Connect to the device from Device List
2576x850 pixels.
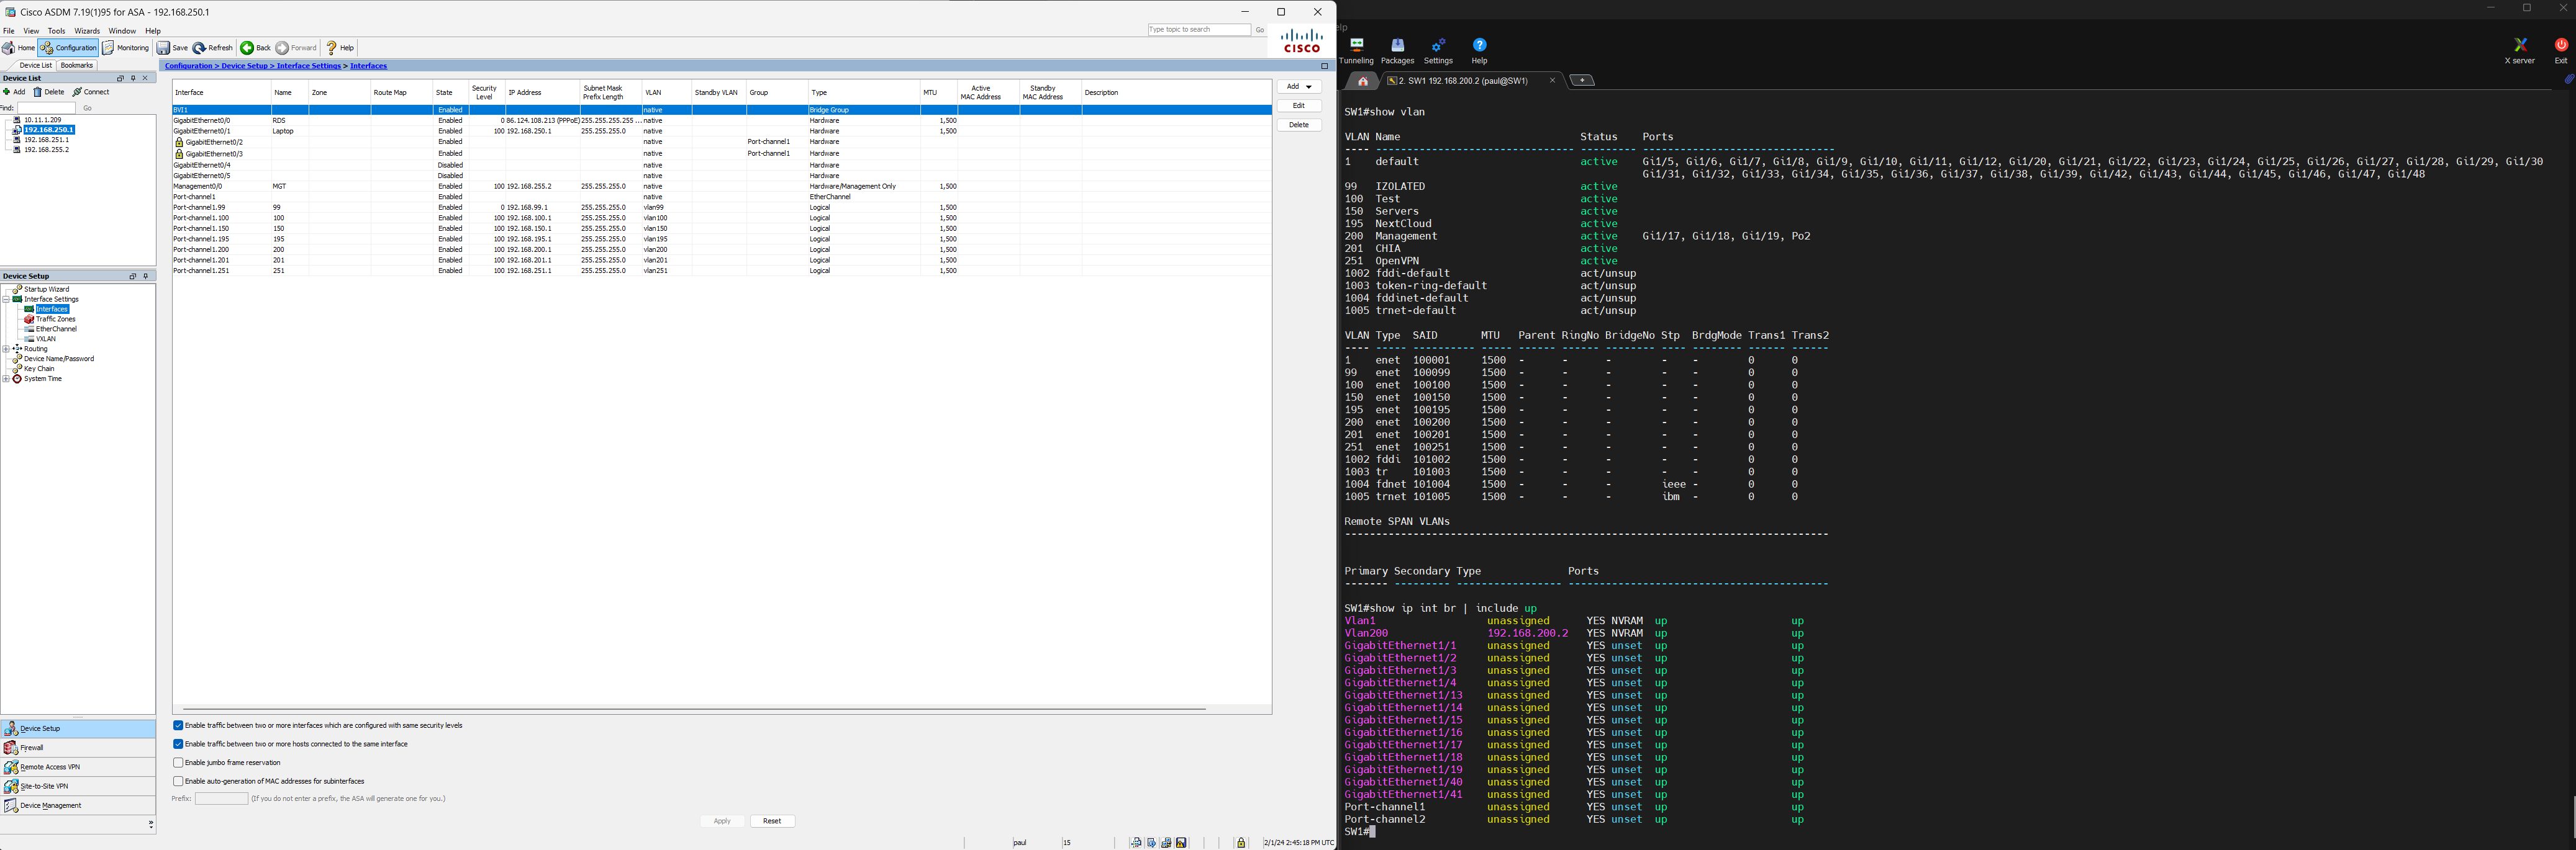[x=91, y=92]
